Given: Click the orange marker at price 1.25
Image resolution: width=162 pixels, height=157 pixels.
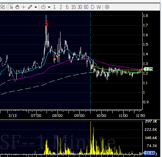Looking at the screenshot, I should [x=142, y=69].
